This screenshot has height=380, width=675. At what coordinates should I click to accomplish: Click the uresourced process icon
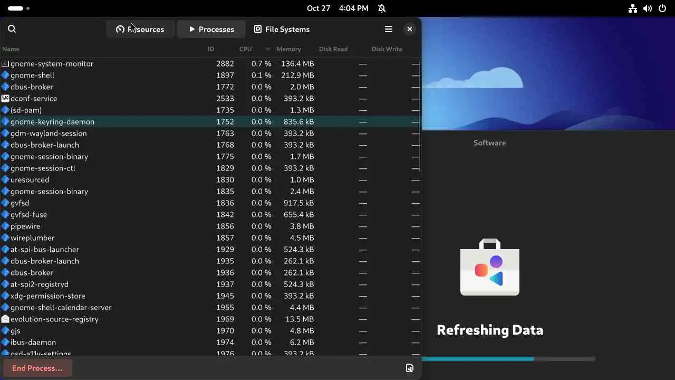[x=5, y=179]
